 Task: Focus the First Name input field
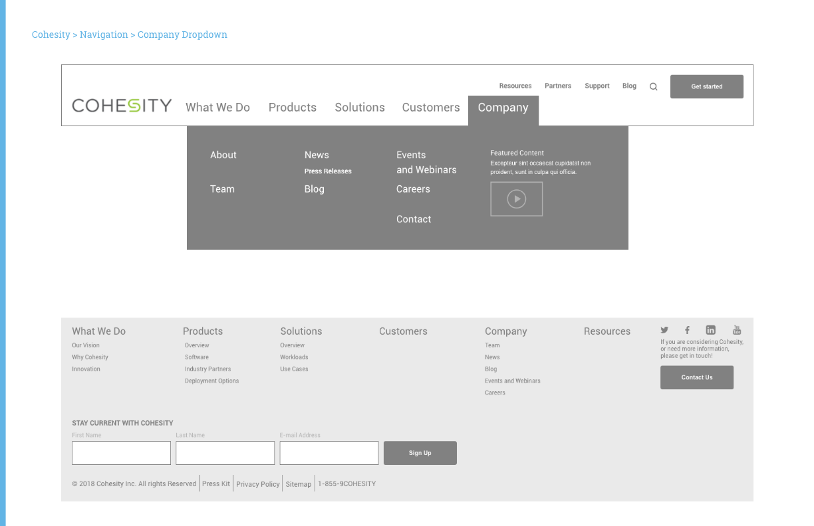pos(121,453)
